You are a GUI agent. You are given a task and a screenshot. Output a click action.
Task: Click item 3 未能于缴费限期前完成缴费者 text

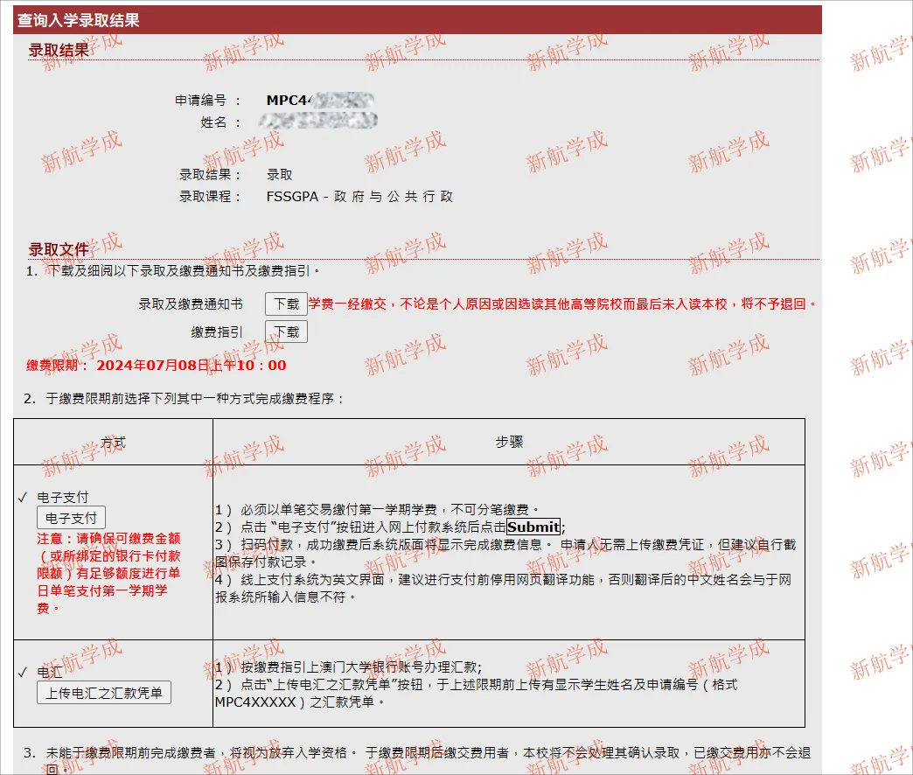(417, 760)
